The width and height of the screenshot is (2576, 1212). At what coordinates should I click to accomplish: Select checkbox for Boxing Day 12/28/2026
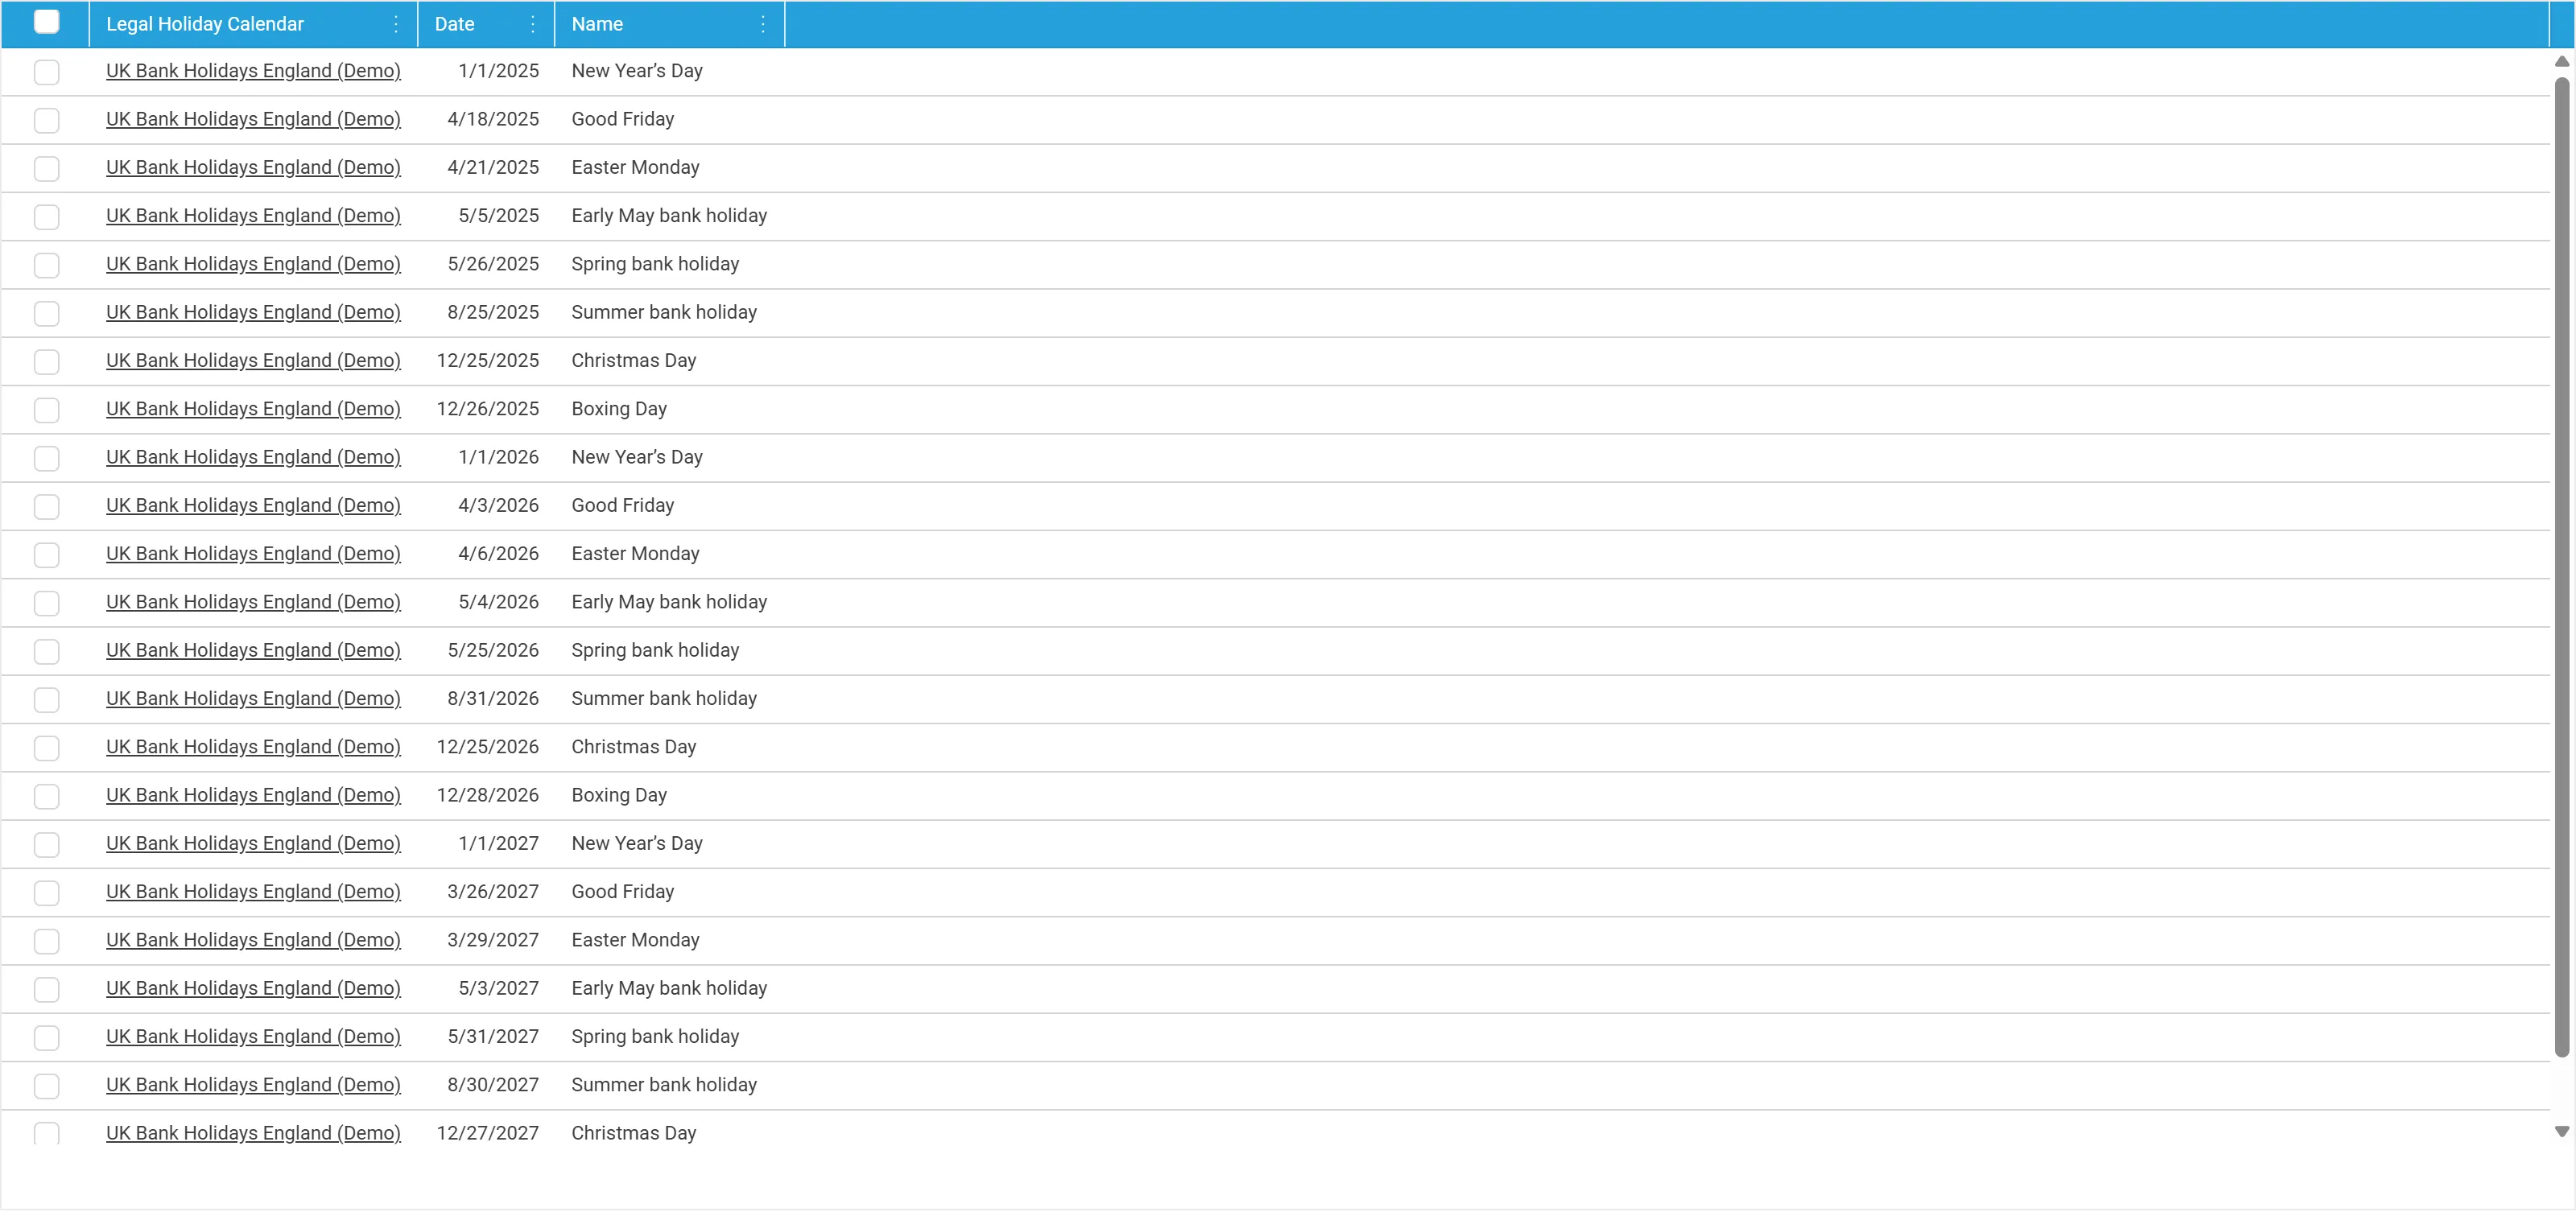point(47,796)
